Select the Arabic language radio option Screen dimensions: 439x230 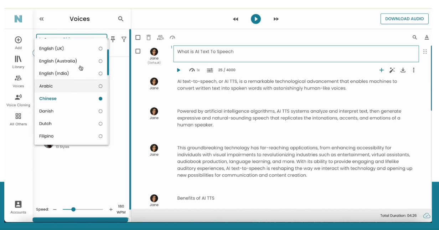point(100,86)
